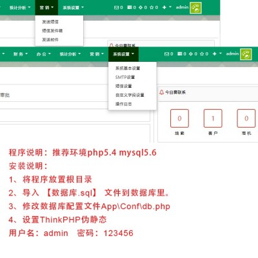Image resolution: width=258 pixels, height=258 pixels.
Task: Select 发送短信 from the 营销 menu
Action: pos(50,22)
